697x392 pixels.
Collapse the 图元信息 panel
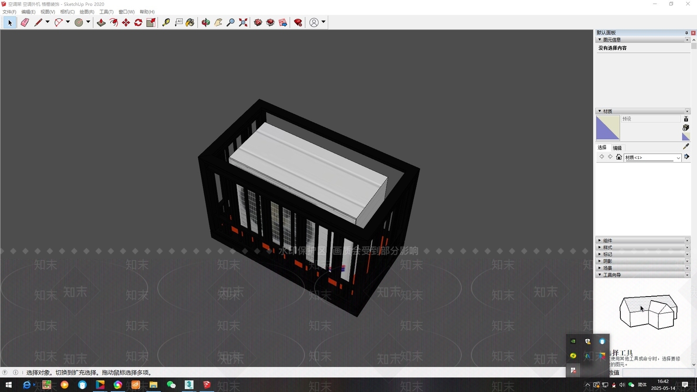point(599,40)
